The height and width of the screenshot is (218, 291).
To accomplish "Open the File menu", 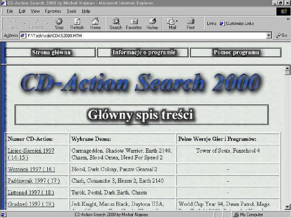I will [x=10, y=11].
